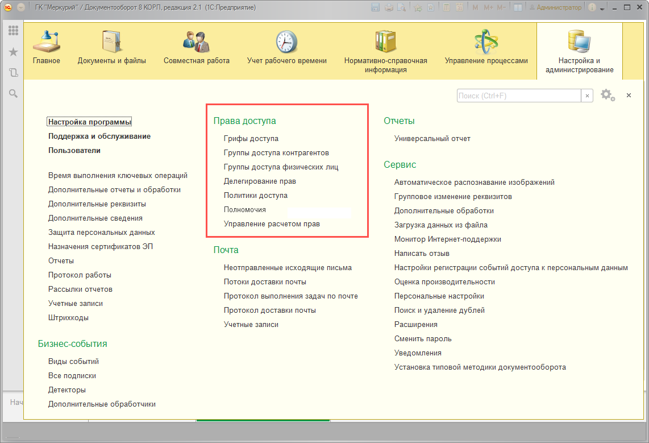The image size is (649, 443).
Task: Switch to Документы и файлы section
Action: coord(111,48)
